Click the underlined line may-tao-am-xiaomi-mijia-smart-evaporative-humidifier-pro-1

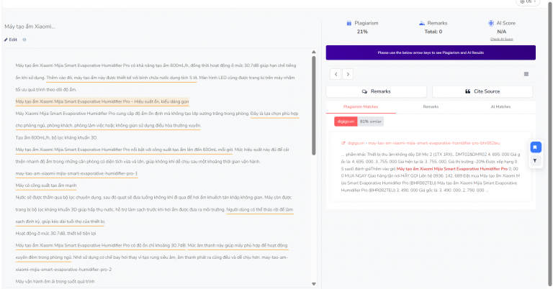(x=76, y=173)
